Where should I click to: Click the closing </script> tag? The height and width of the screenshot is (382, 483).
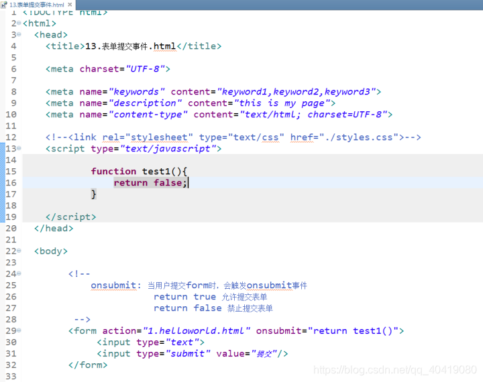(x=71, y=217)
